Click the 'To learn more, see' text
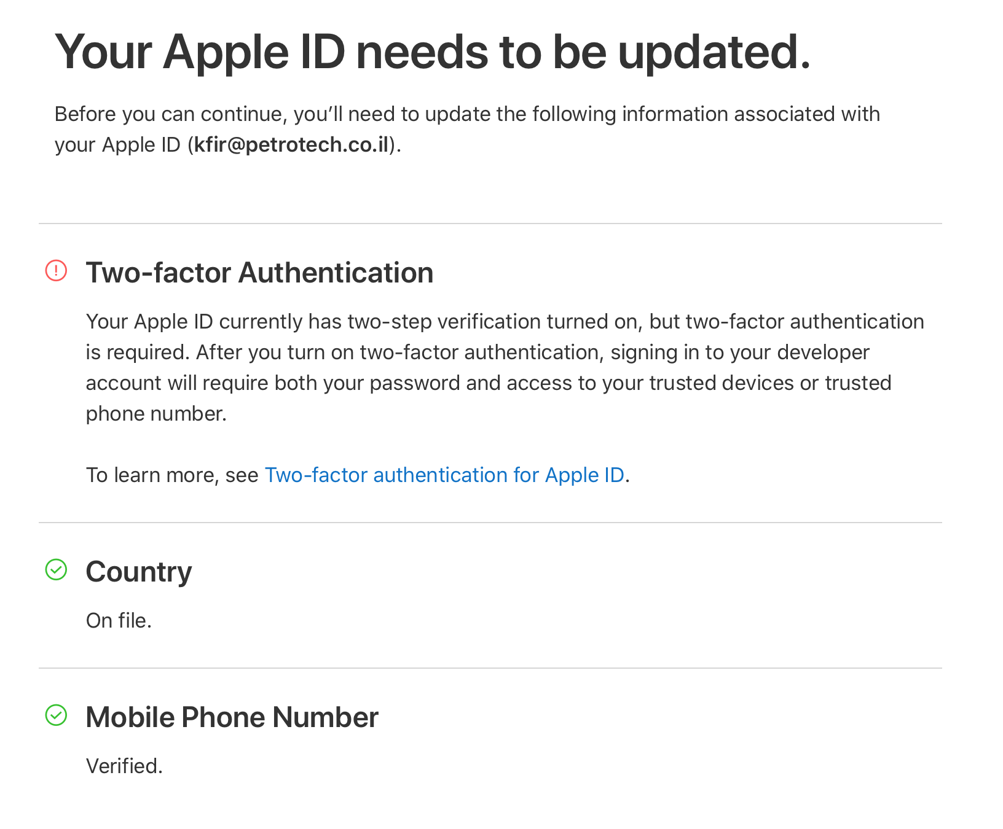 172,475
